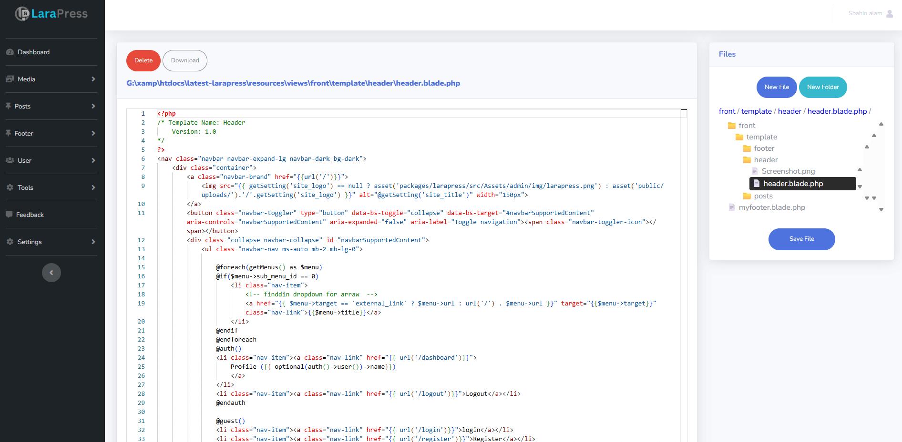Click the Media sidebar icon
902x442 pixels.
10,79
